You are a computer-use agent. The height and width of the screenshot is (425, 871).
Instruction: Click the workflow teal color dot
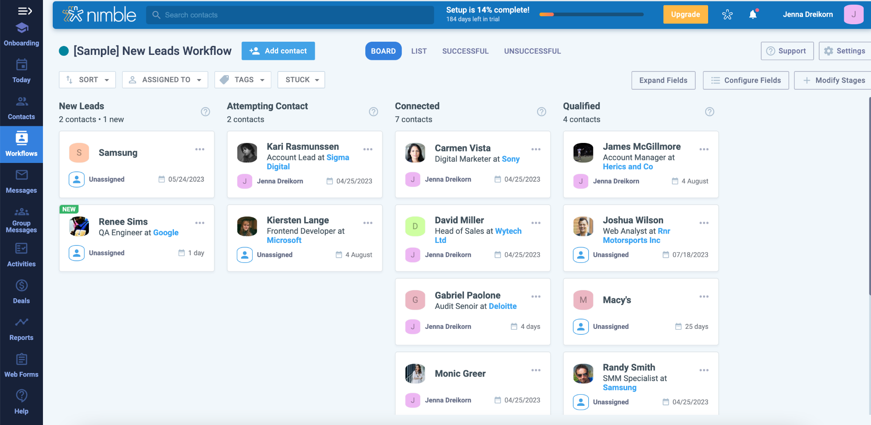[64, 51]
